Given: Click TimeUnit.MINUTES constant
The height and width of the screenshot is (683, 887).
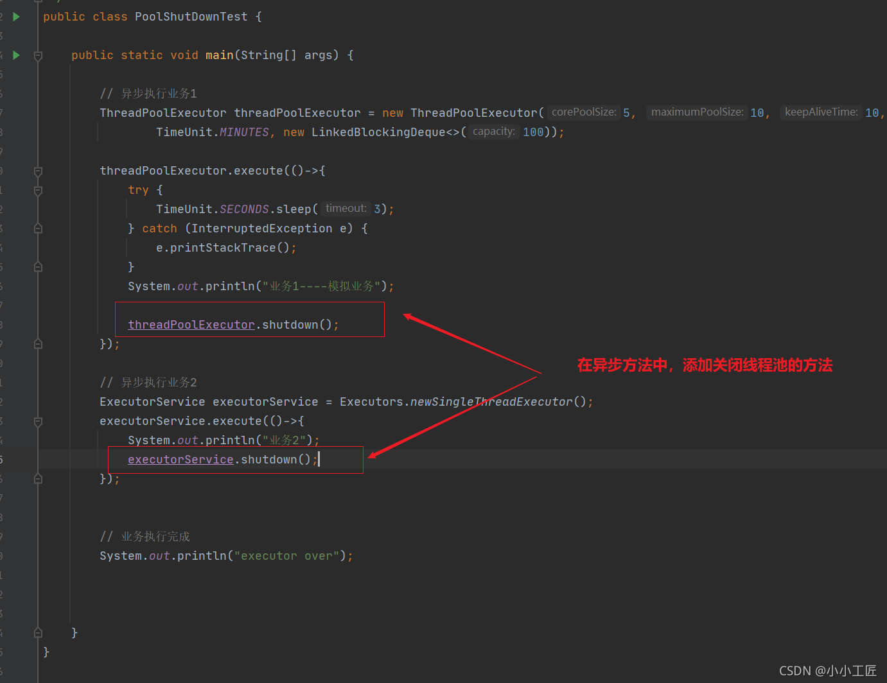Looking at the screenshot, I should click(x=213, y=132).
